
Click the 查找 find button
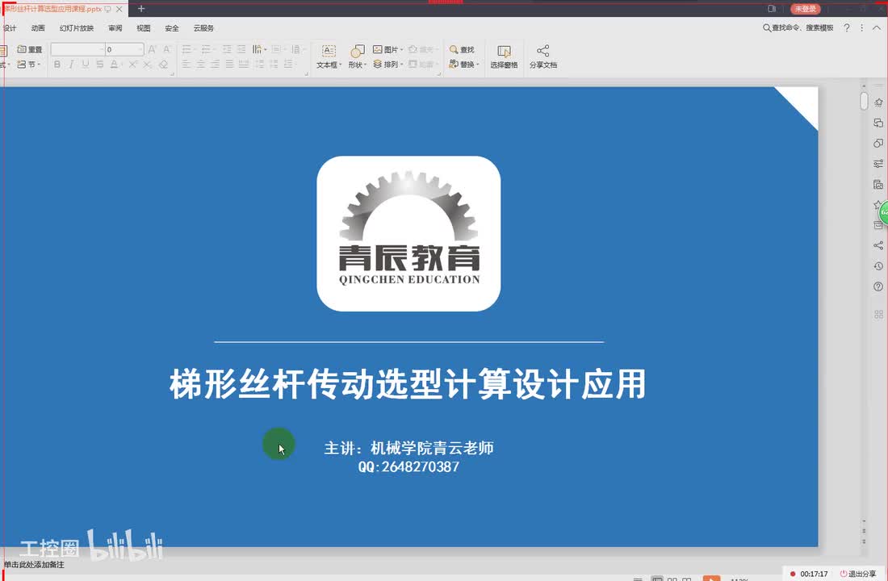coord(462,49)
